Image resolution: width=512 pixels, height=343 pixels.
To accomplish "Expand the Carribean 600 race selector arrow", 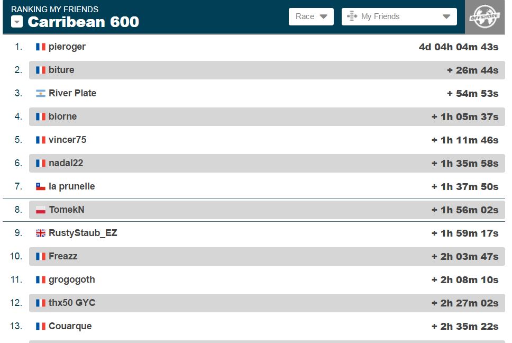I will 17,22.
